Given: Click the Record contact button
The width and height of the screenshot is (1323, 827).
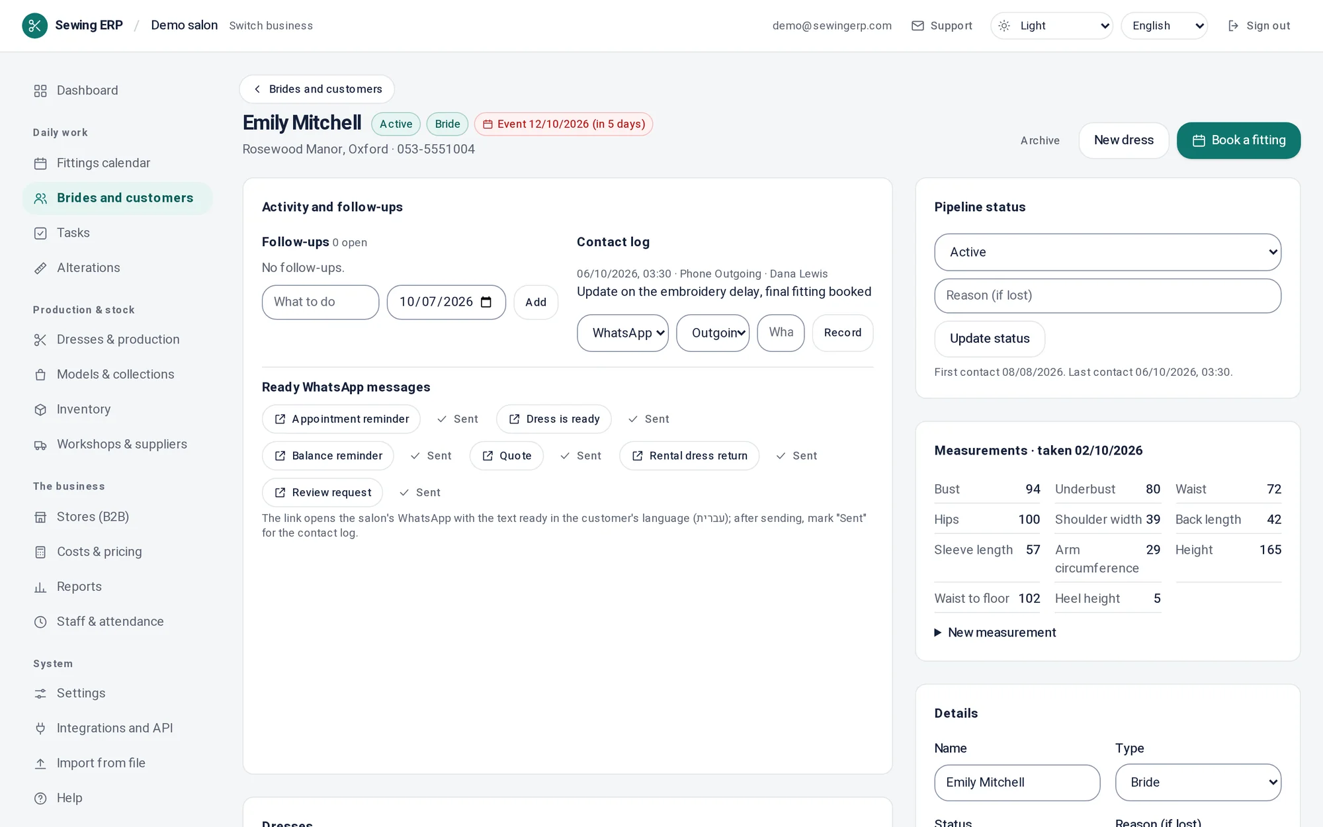Looking at the screenshot, I should [x=842, y=333].
